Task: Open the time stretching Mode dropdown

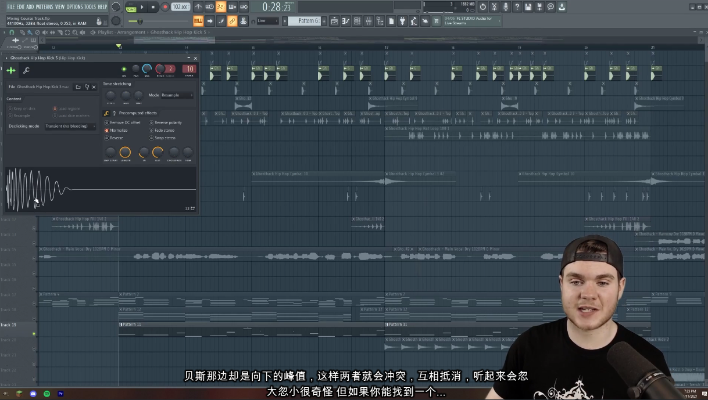Action: point(177,95)
